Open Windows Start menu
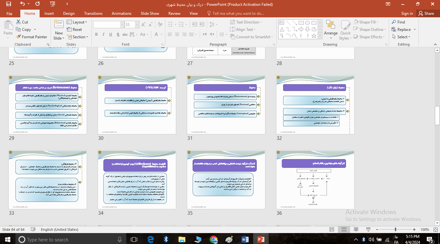Image resolution: width=440 pixels, height=244 pixels. 7,239
